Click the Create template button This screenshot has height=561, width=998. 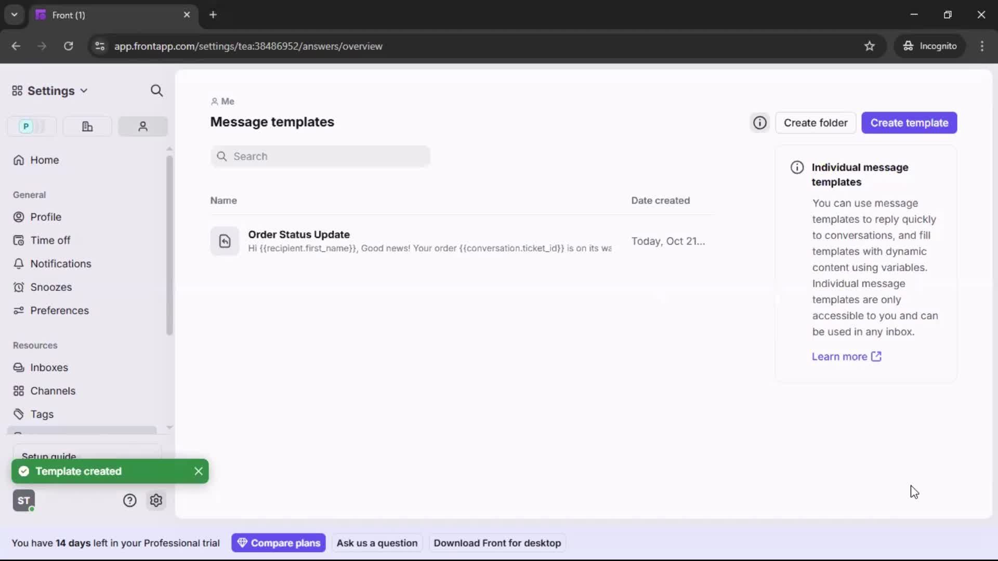pos(909,123)
